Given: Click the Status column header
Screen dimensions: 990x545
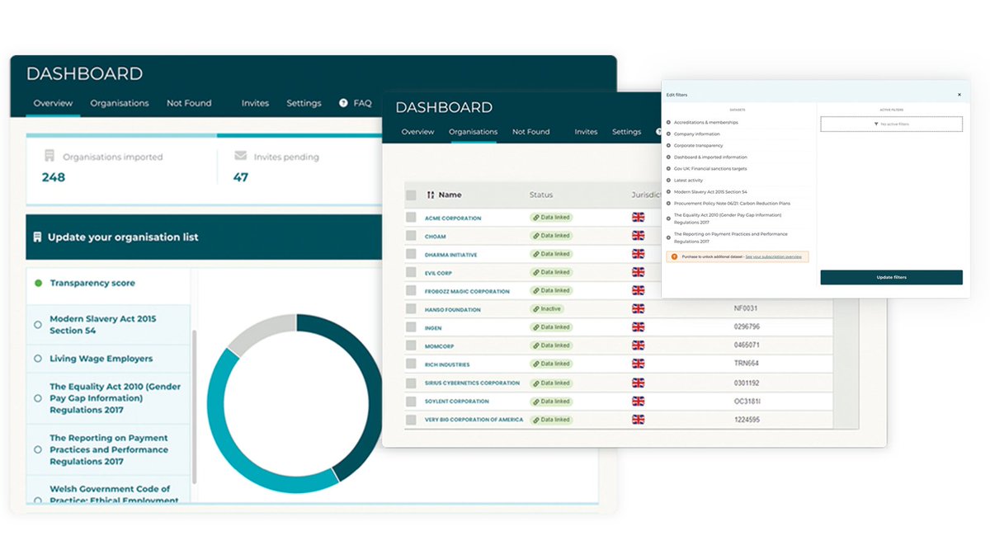Looking at the screenshot, I should (x=541, y=195).
